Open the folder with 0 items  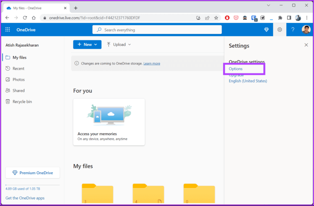[x=199, y=193]
